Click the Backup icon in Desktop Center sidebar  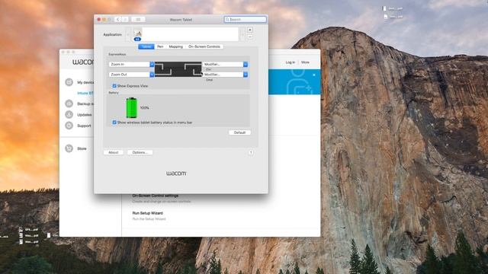[69, 104]
